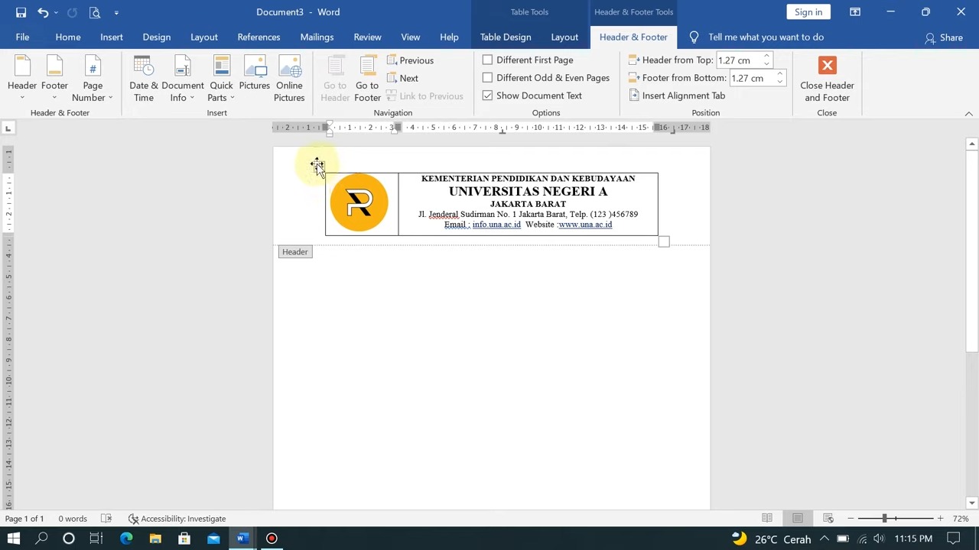
Task: Open Ribbon Display Options
Action: point(855,12)
